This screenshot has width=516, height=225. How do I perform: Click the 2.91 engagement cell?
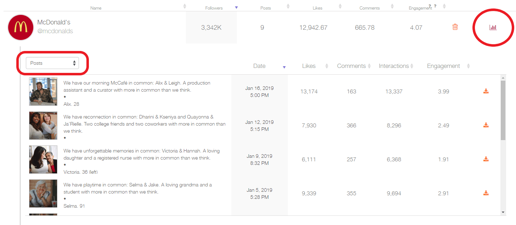(x=443, y=194)
